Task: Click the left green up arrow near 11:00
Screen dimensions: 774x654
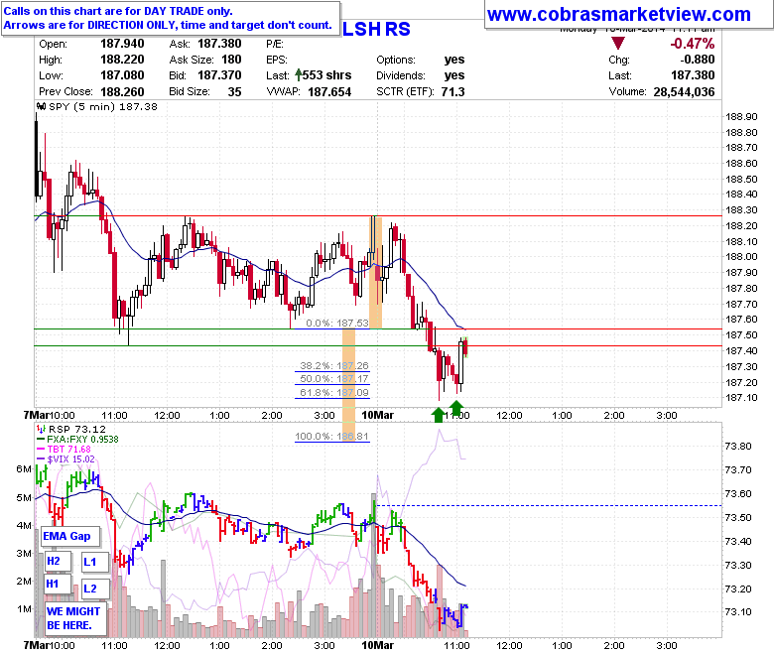Action: click(438, 415)
